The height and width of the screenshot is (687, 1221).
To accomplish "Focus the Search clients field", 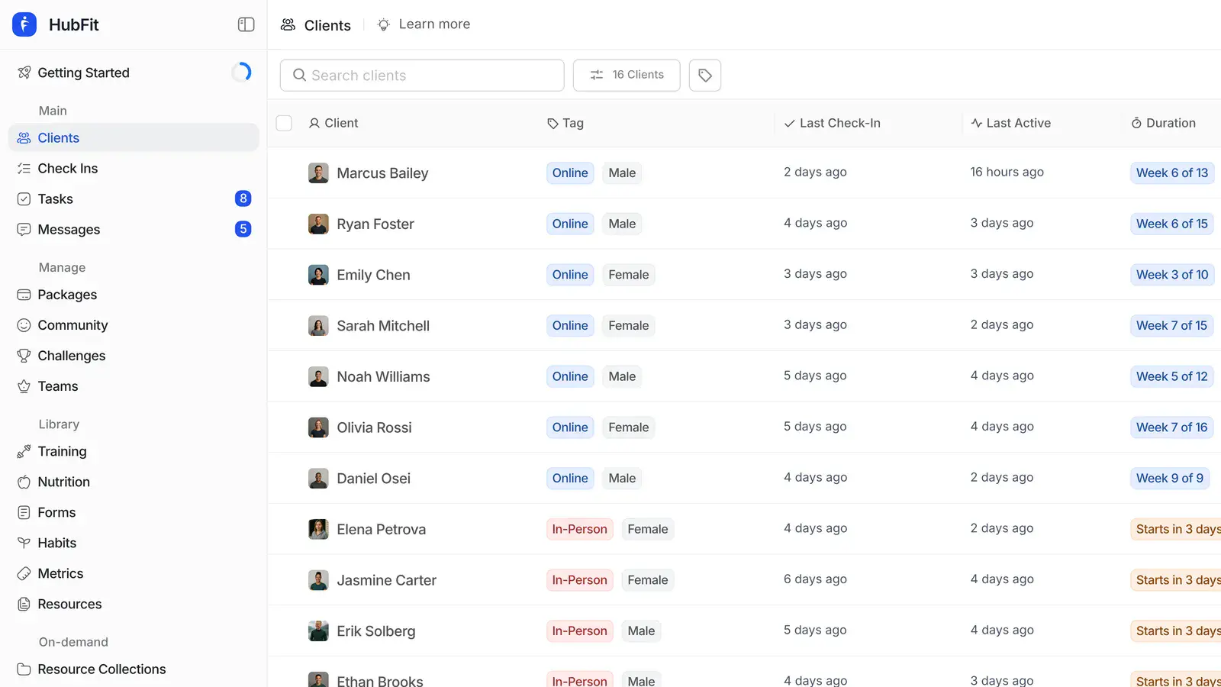I will (422, 76).
